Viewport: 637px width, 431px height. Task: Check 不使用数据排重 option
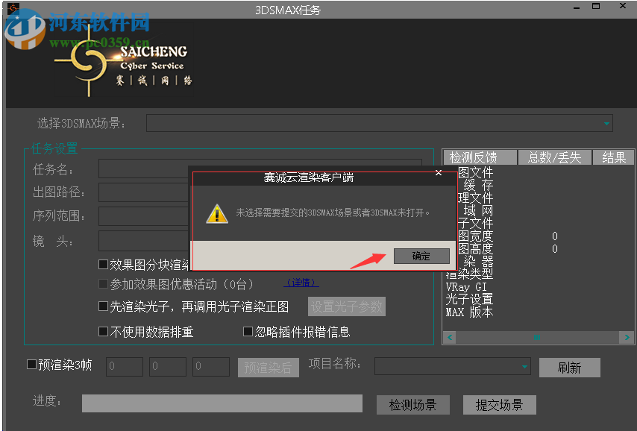[103, 331]
